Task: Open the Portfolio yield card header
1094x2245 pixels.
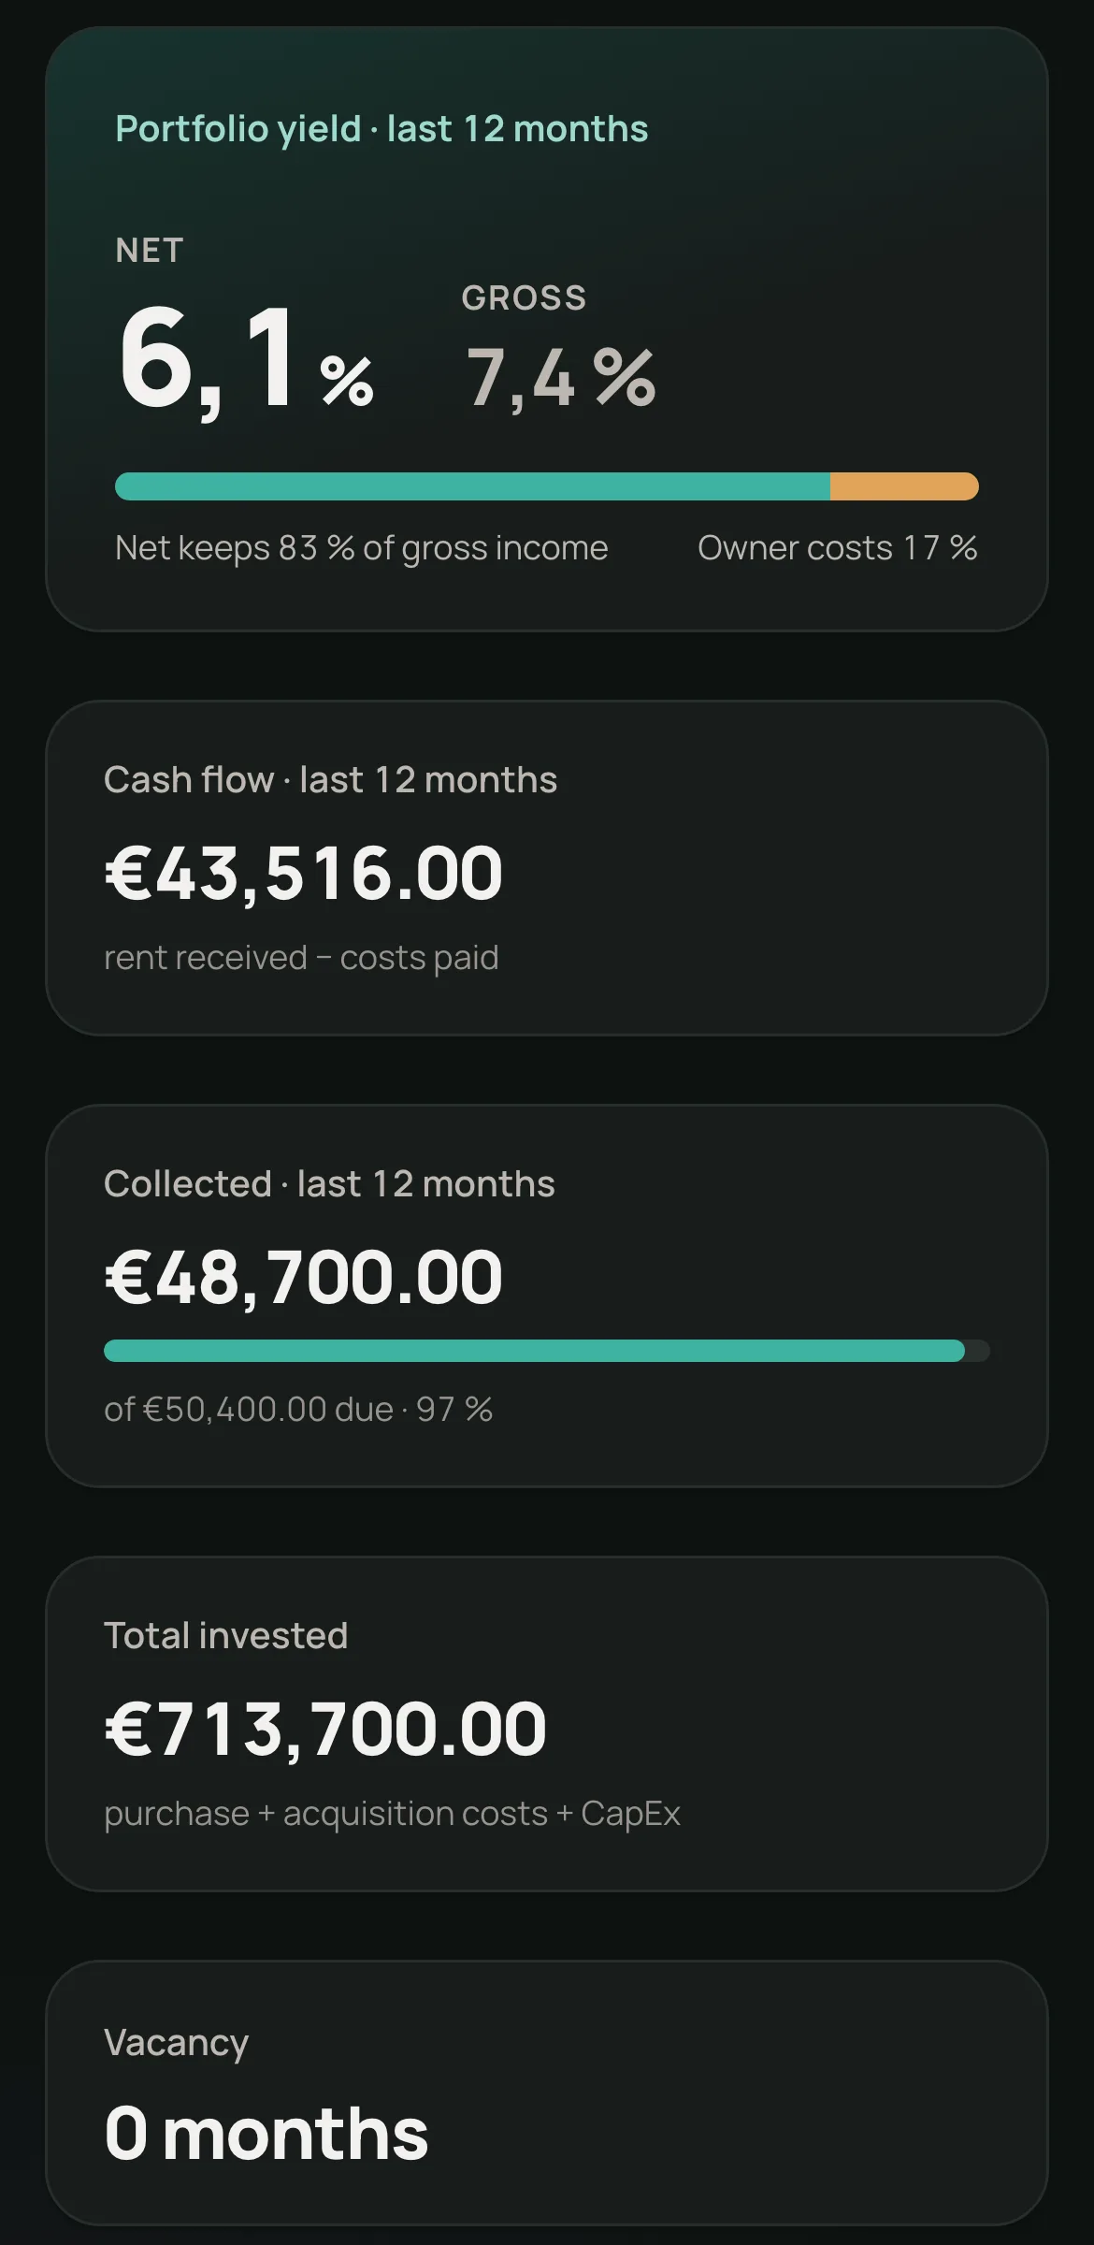Action: tap(381, 129)
